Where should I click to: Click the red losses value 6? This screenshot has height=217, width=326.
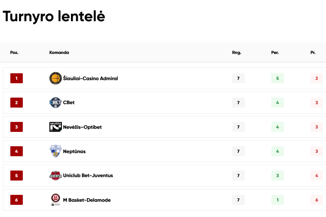pyautogui.click(x=316, y=200)
